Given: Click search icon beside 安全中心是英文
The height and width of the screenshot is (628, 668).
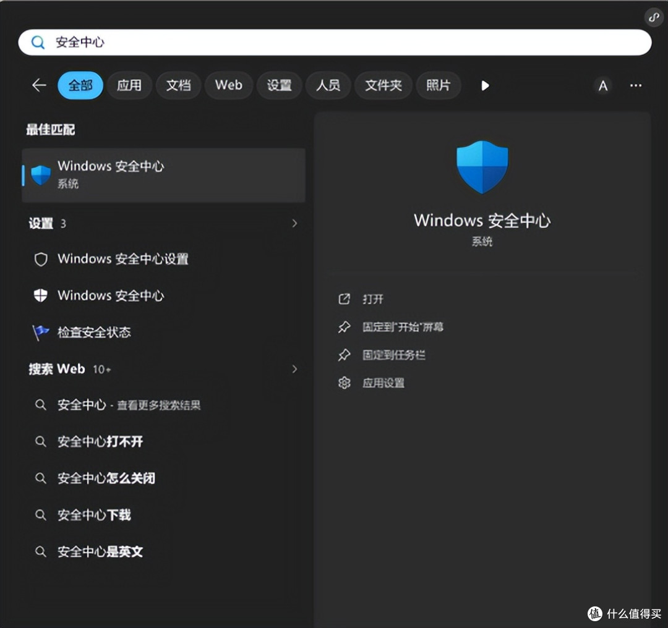Looking at the screenshot, I should click(40, 552).
